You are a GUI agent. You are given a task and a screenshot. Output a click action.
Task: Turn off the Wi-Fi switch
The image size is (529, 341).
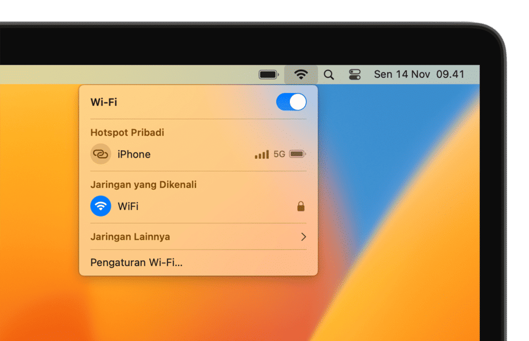point(291,102)
